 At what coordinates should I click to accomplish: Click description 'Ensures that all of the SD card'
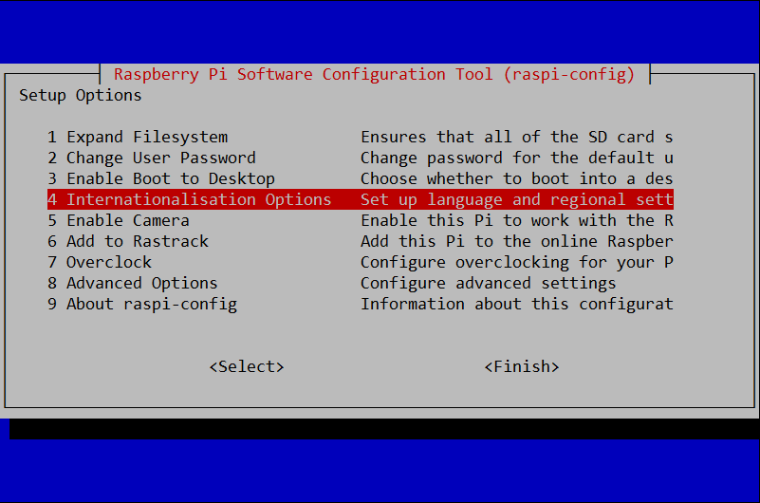point(508,137)
